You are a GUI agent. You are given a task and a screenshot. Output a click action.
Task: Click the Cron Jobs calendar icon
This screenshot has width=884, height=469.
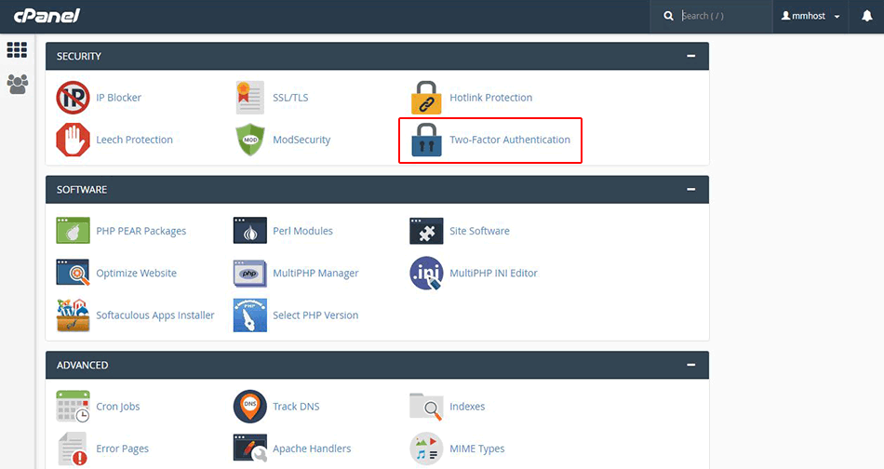[x=73, y=407]
